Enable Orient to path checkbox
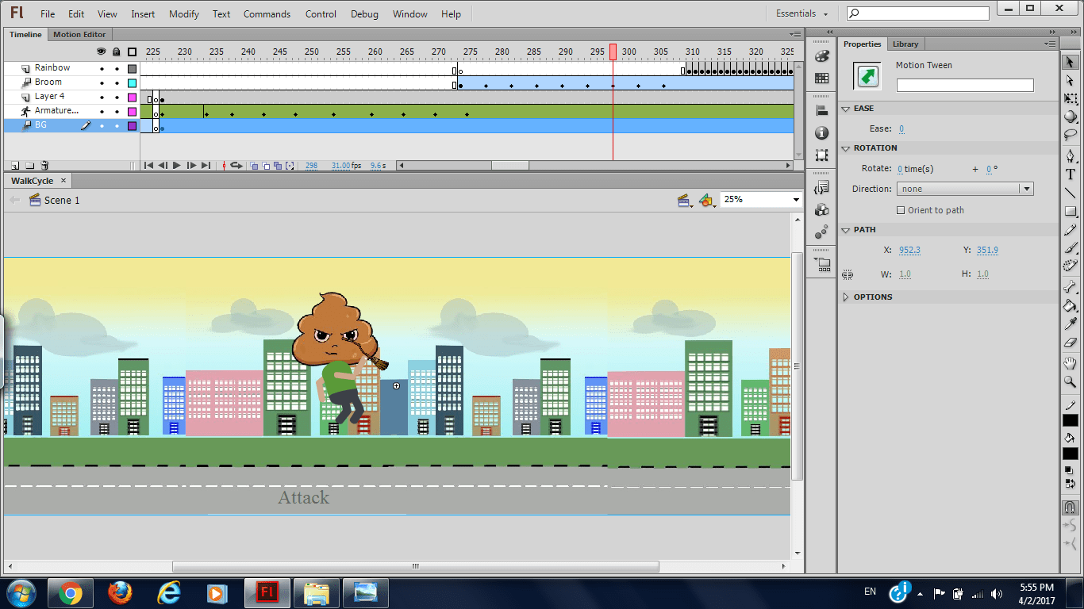1084x609 pixels. (900, 210)
